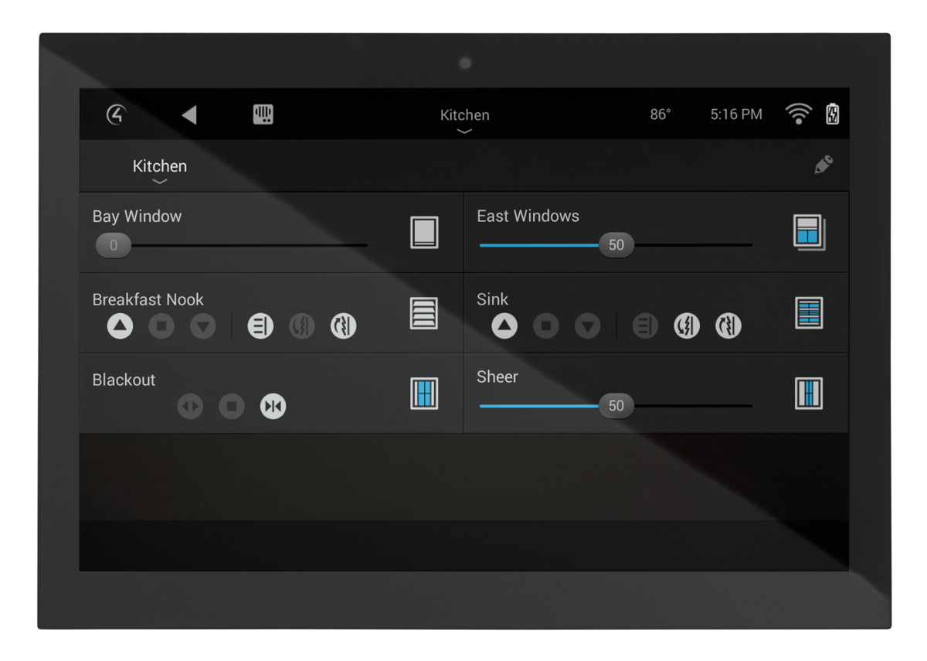This screenshot has width=927, height=661.
Task: Close the Blackout drapes with the close icon
Action: [x=273, y=406]
